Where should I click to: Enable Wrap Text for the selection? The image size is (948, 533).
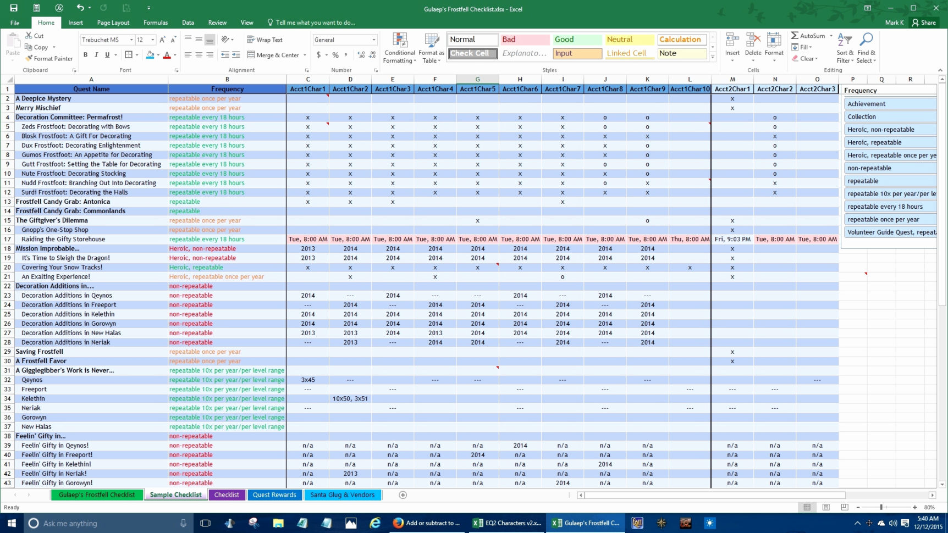pyautogui.click(x=264, y=40)
